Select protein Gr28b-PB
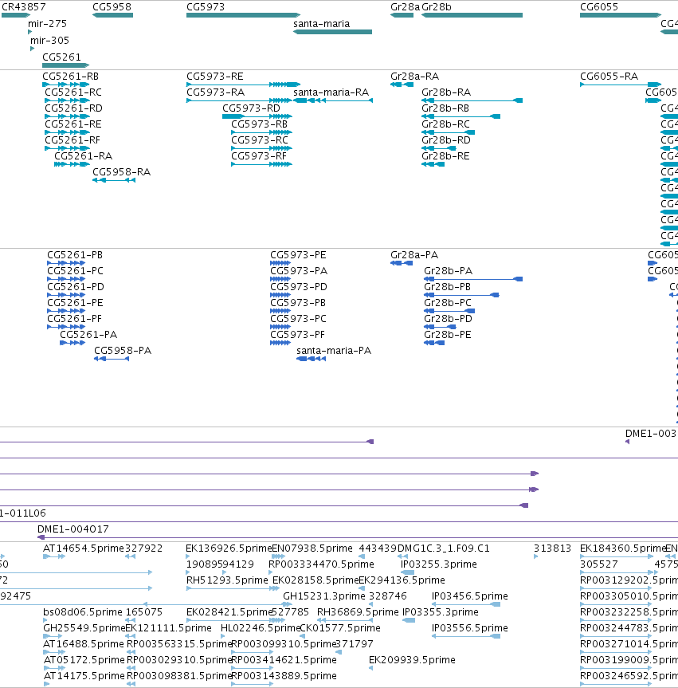The image size is (678, 688). (x=448, y=286)
